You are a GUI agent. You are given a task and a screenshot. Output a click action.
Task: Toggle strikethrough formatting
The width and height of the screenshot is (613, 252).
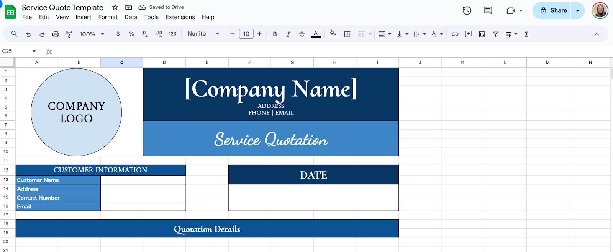click(x=302, y=34)
